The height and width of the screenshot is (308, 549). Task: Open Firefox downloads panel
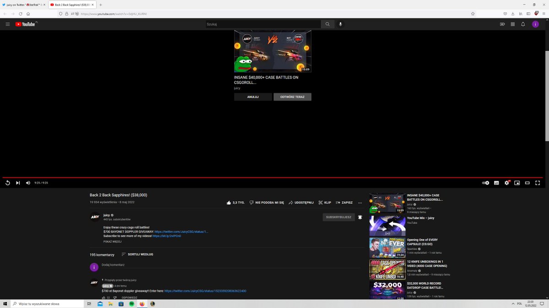click(x=513, y=14)
